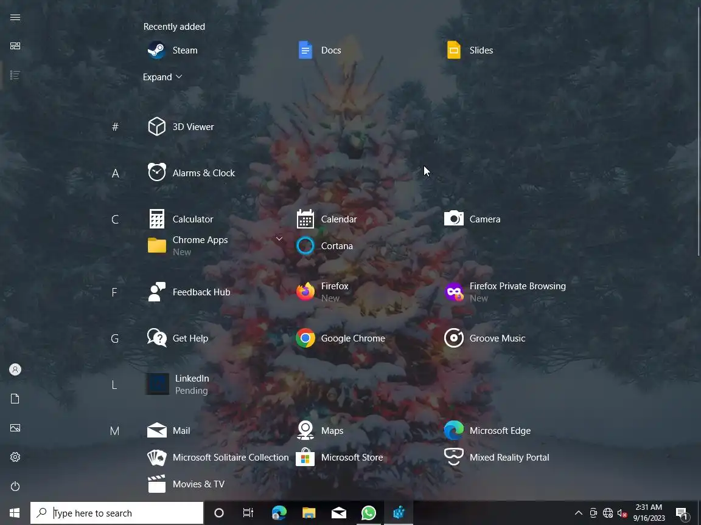The height and width of the screenshot is (525, 701).
Task: Open 3D Viewer
Action: point(181,127)
